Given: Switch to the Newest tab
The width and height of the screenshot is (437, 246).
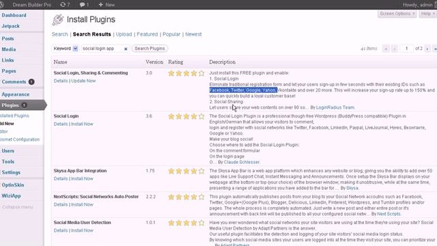Looking at the screenshot, I should (193, 34).
